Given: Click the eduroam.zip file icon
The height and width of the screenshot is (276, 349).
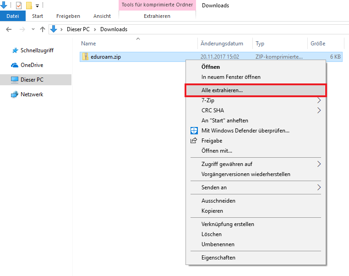Looking at the screenshot, I should pos(85,57).
